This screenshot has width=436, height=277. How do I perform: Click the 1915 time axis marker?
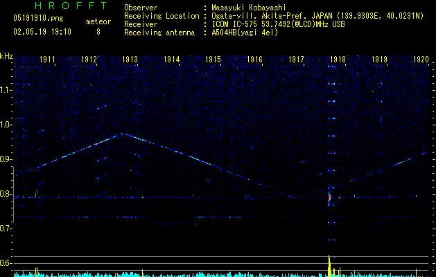point(213,60)
